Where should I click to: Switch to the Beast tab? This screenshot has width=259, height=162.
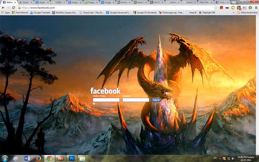141,2
